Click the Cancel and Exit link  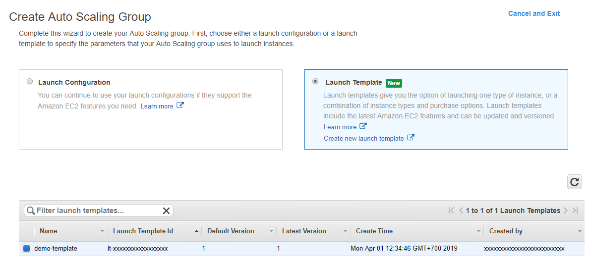(533, 13)
